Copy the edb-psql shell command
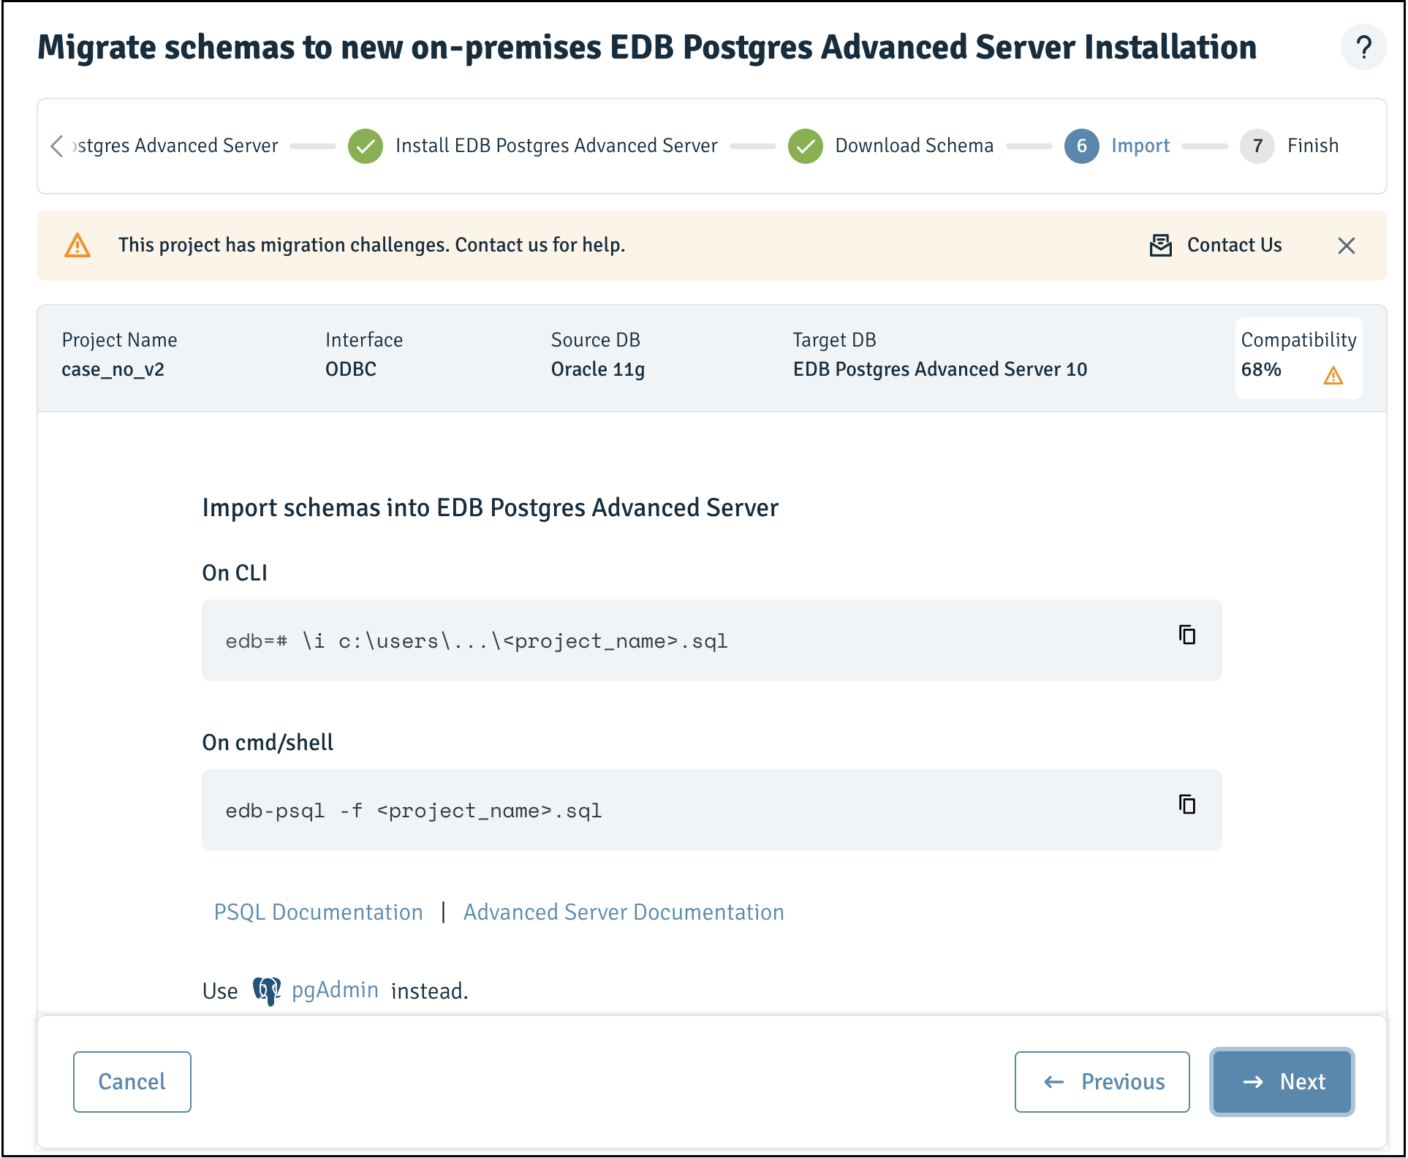Image resolution: width=1408 pixels, height=1158 pixels. [1187, 804]
